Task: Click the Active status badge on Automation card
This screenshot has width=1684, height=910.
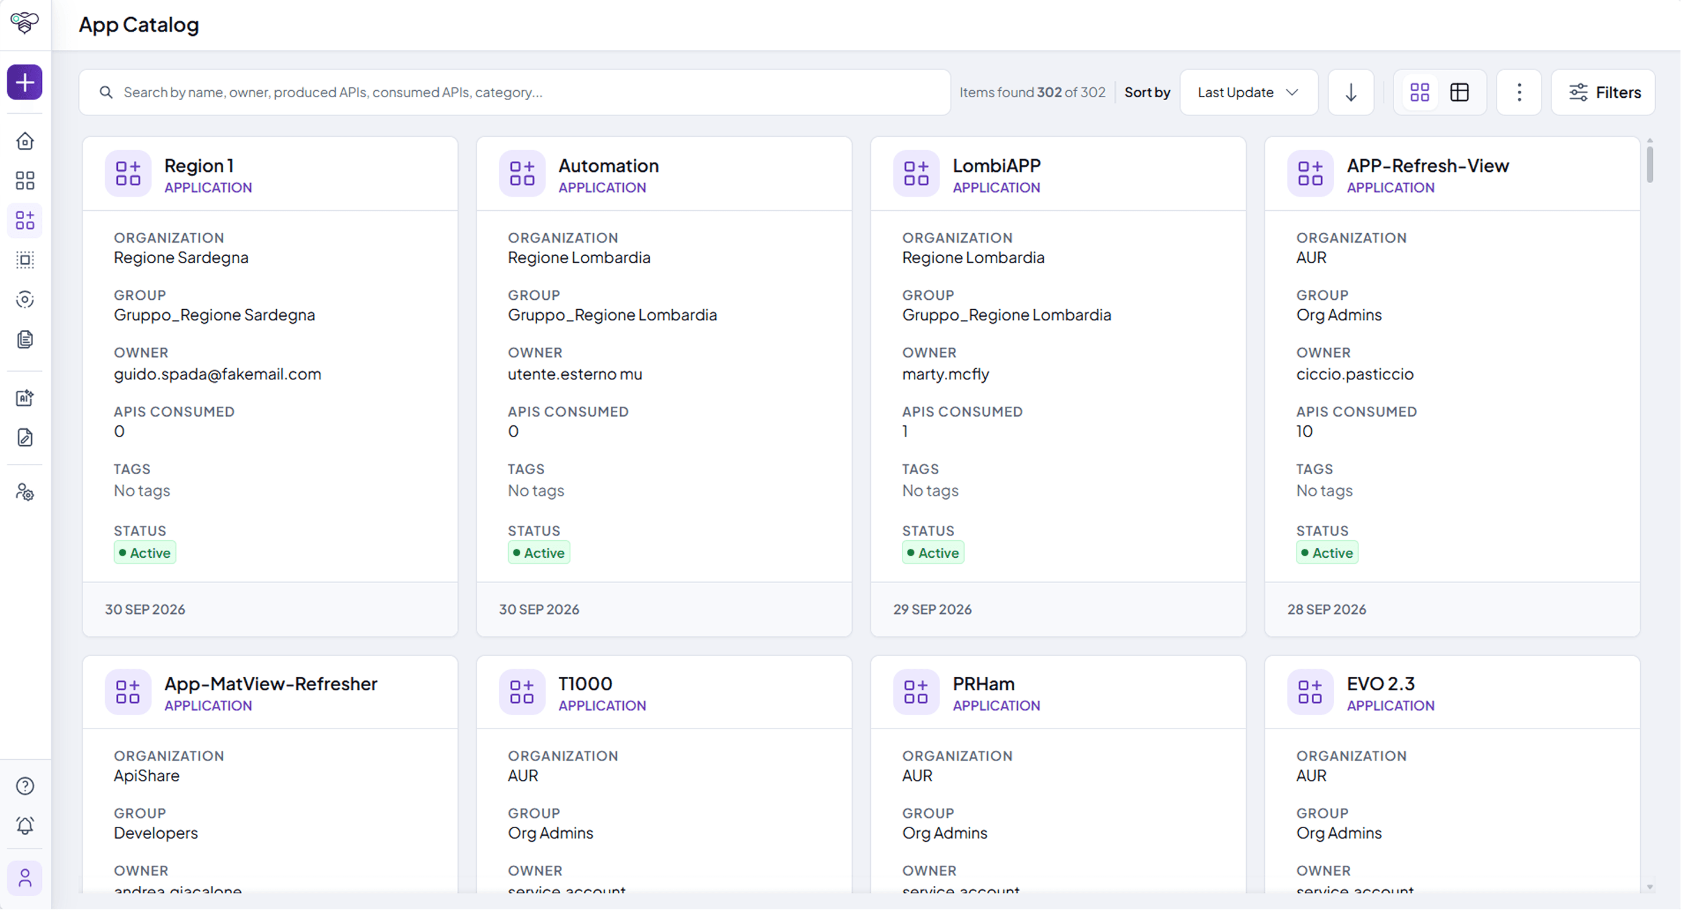Action: [540, 553]
